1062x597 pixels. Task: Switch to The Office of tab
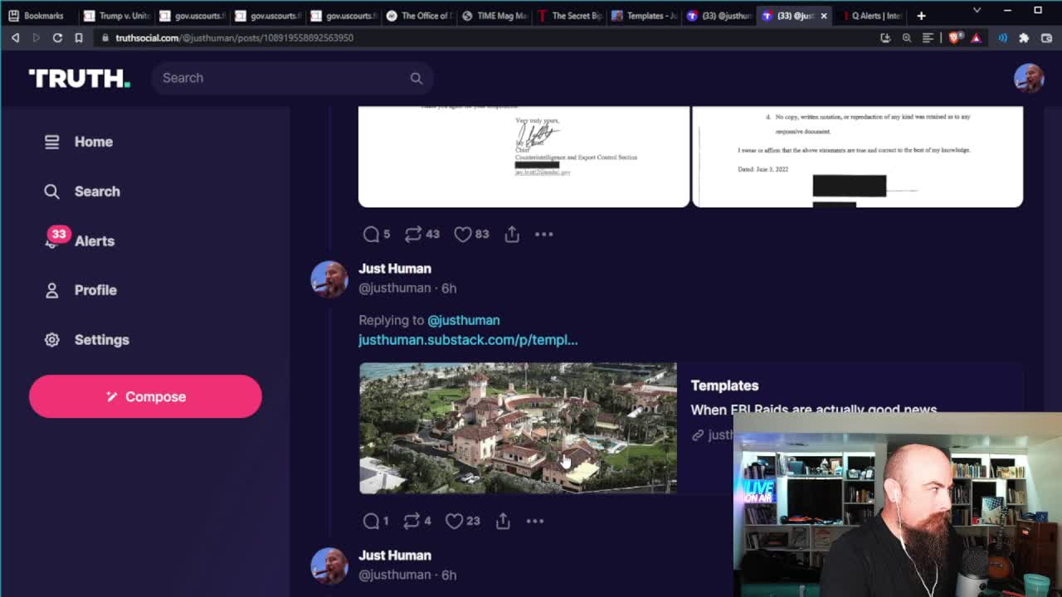pyautogui.click(x=419, y=16)
